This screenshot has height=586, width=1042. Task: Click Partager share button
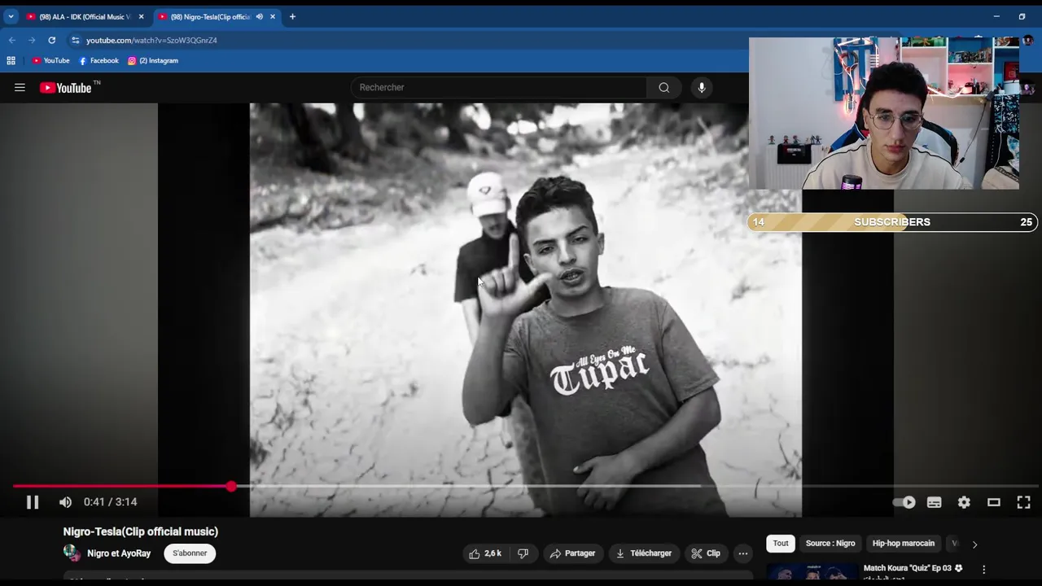coord(573,553)
